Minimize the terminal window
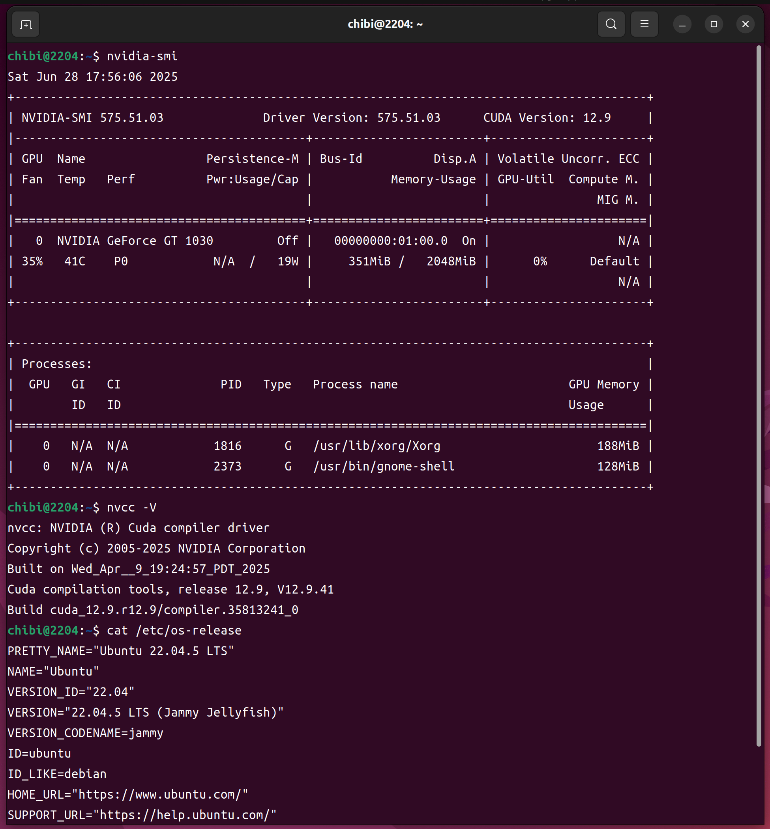770x829 pixels. 682,24
